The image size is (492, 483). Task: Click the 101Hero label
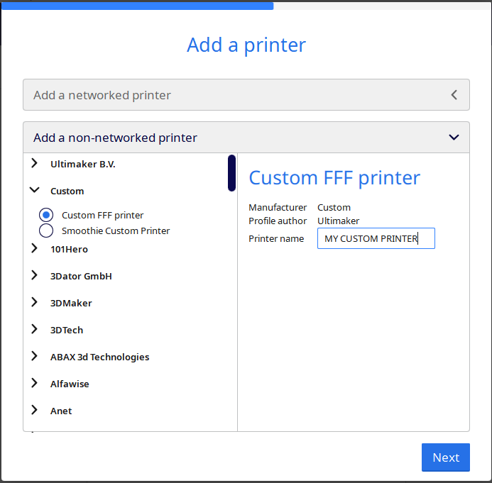pos(69,249)
